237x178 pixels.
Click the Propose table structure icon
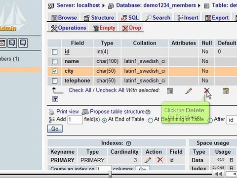pos(85,112)
